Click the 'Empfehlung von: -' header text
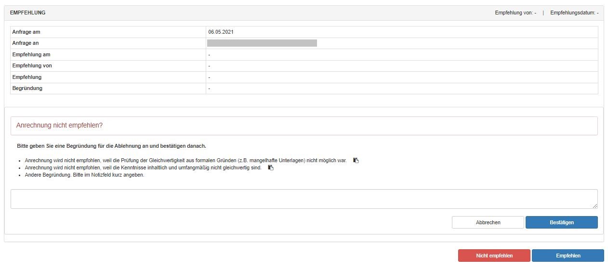The width and height of the screenshot is (608, 269). 515,13
